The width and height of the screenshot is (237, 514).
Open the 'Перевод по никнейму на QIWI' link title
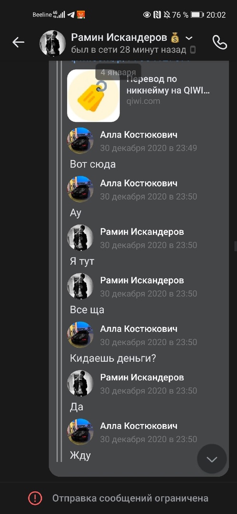[x=168, y=85]
